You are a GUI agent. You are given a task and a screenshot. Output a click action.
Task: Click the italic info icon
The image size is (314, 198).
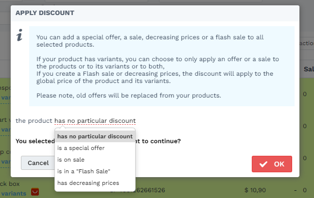click(x=19, y=35)
